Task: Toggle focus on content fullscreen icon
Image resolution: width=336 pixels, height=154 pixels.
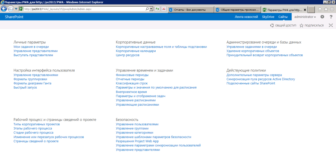Action: 331,25
